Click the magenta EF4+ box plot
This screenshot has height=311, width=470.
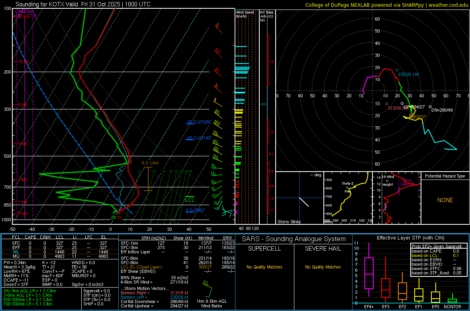point(369,270)
